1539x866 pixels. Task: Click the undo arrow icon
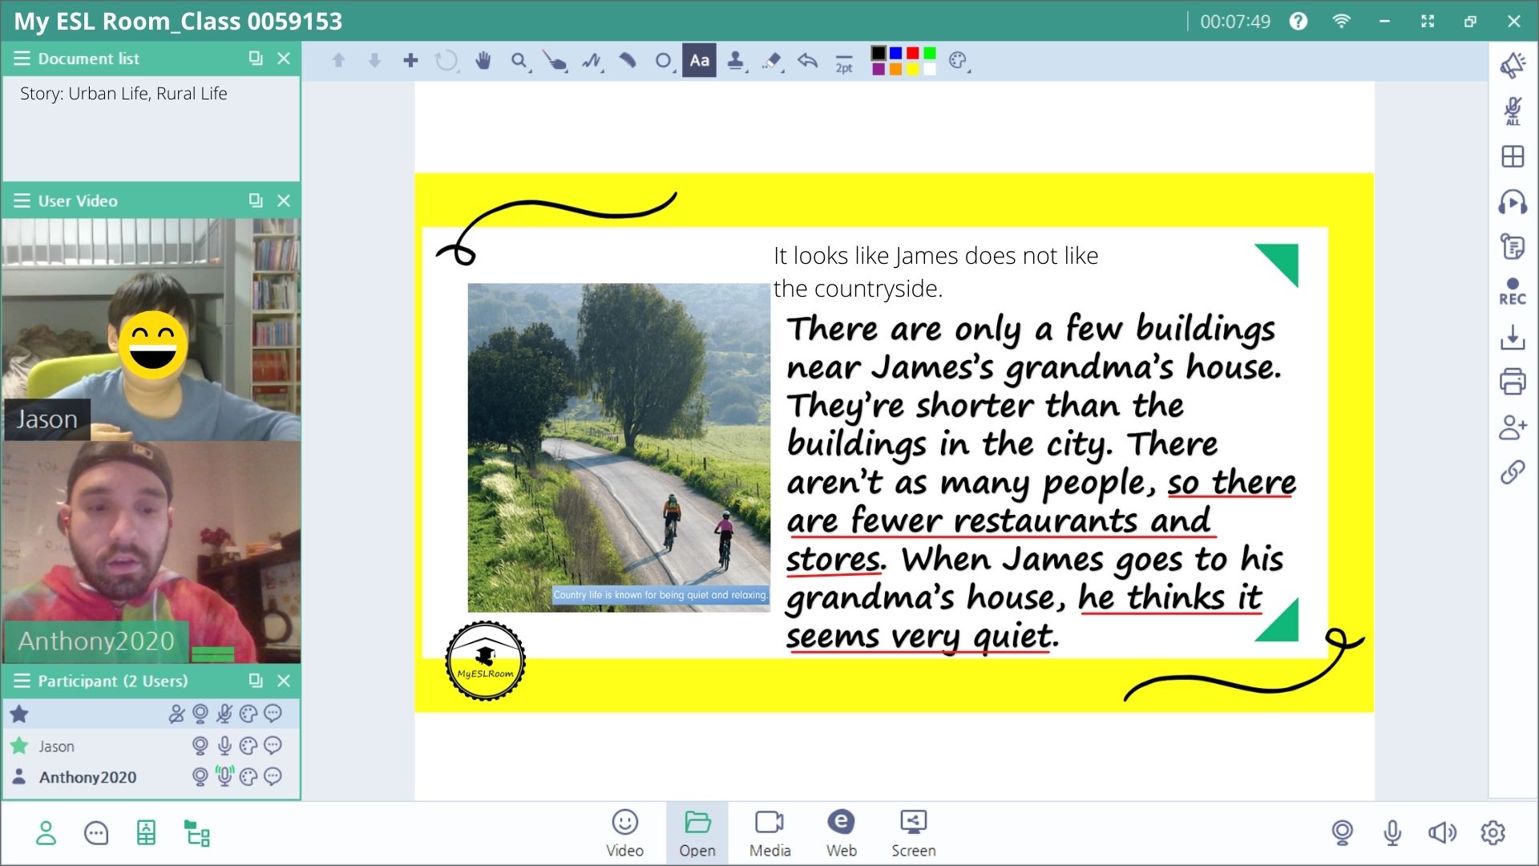point(807,60)
